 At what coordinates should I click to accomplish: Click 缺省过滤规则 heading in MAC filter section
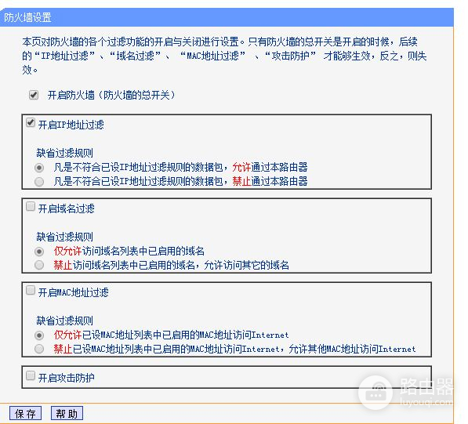coord(65,321)
